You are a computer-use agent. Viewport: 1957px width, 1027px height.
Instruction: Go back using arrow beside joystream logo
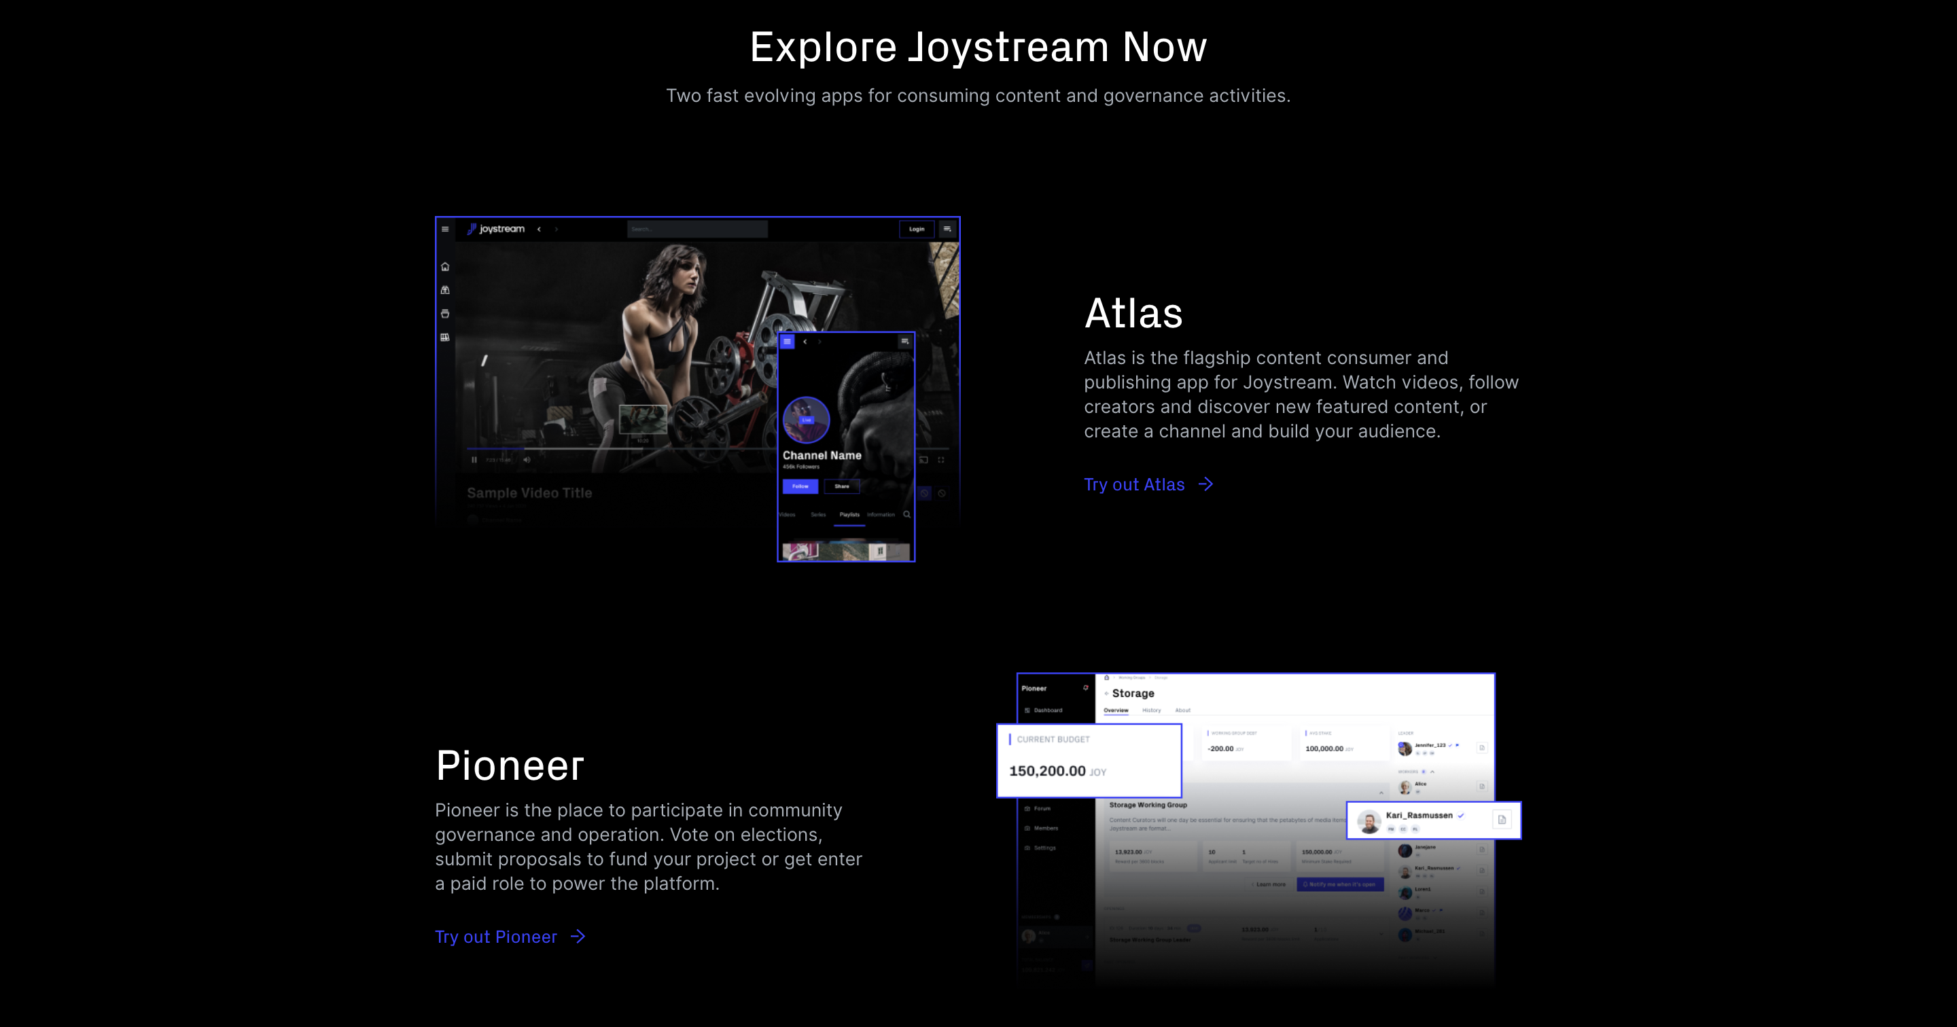[x=539, y=229]
